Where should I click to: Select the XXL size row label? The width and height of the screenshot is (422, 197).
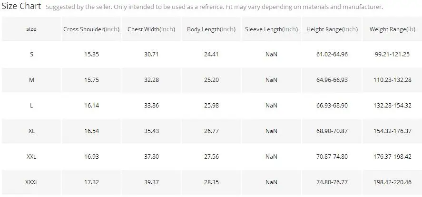(x=31, y=157)
